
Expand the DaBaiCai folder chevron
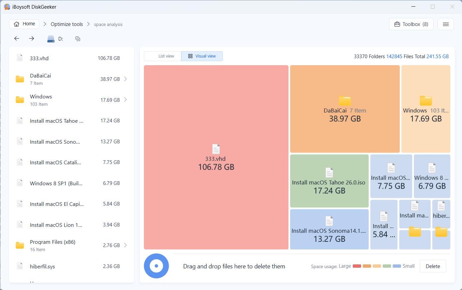[126, 79]
